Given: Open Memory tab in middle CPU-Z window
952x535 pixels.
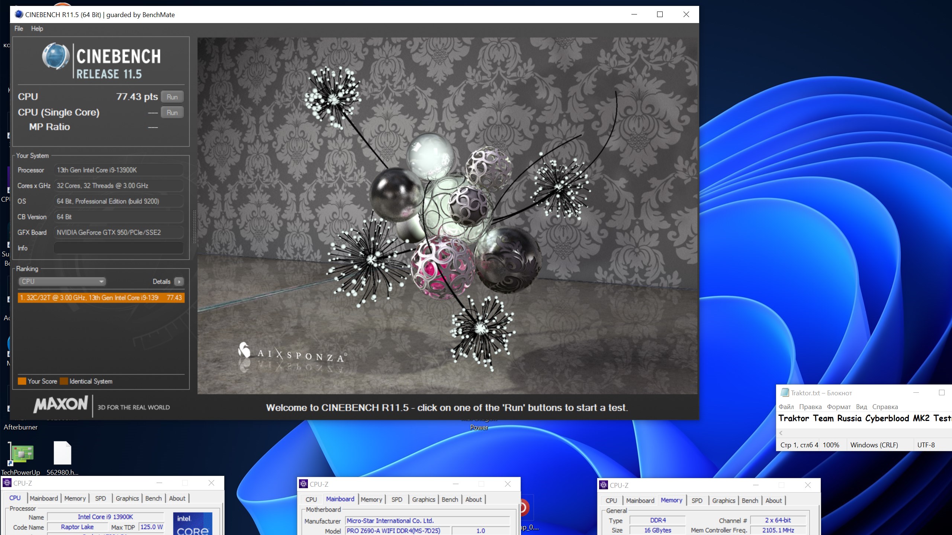Looking at the screenshot, I should point(372,500).
